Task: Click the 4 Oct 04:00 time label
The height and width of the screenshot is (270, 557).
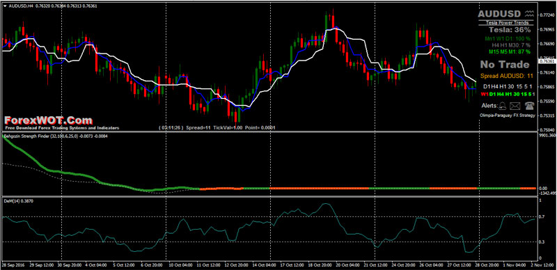Action: (96, 266)
